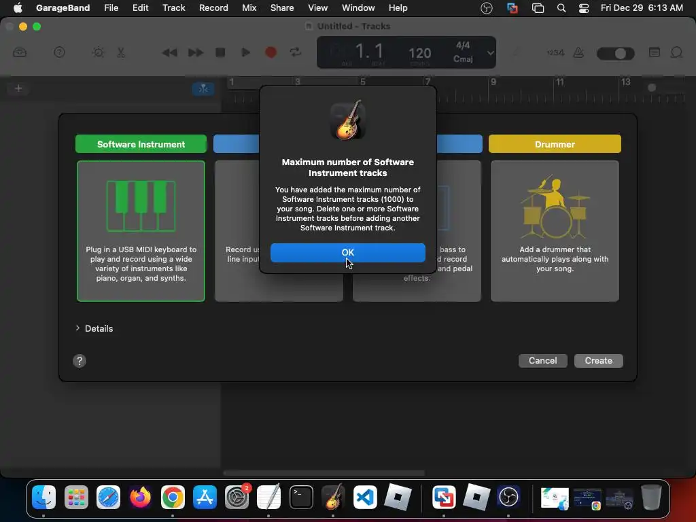Open the Apple menu
Screen dimensions: 696x522
[18, 7]
